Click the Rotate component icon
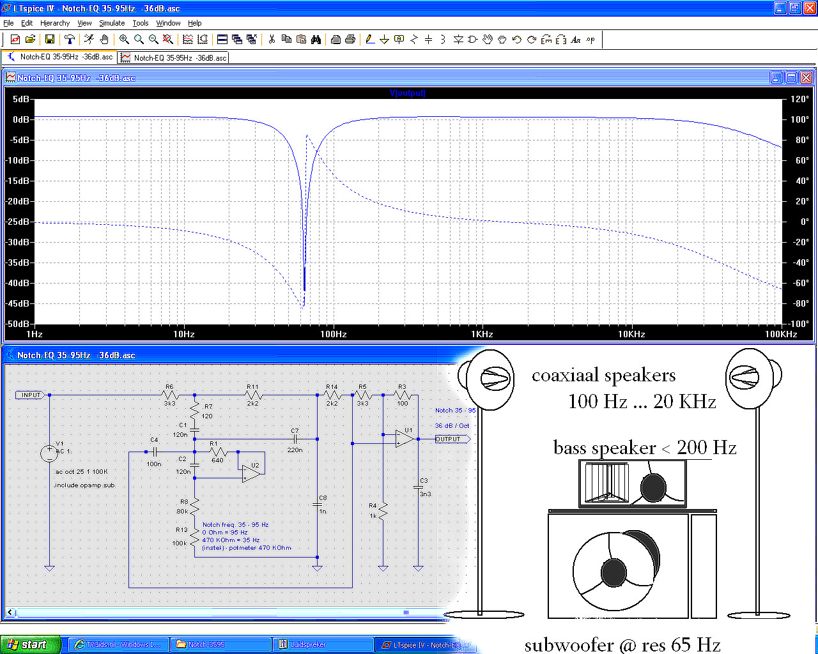This screenshot has width=818, height=654. pos(546,40)
